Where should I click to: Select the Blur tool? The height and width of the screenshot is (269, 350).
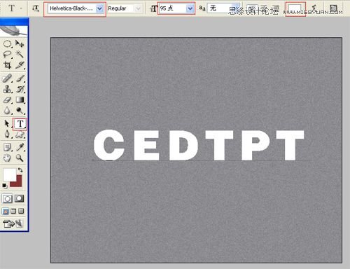[x=8, y=111]
